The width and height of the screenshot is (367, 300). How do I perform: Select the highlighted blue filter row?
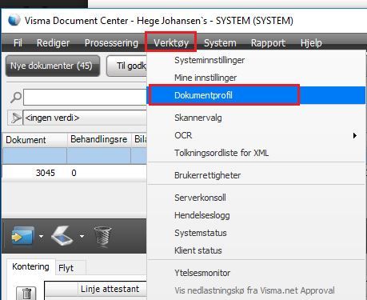coord(74,156)
